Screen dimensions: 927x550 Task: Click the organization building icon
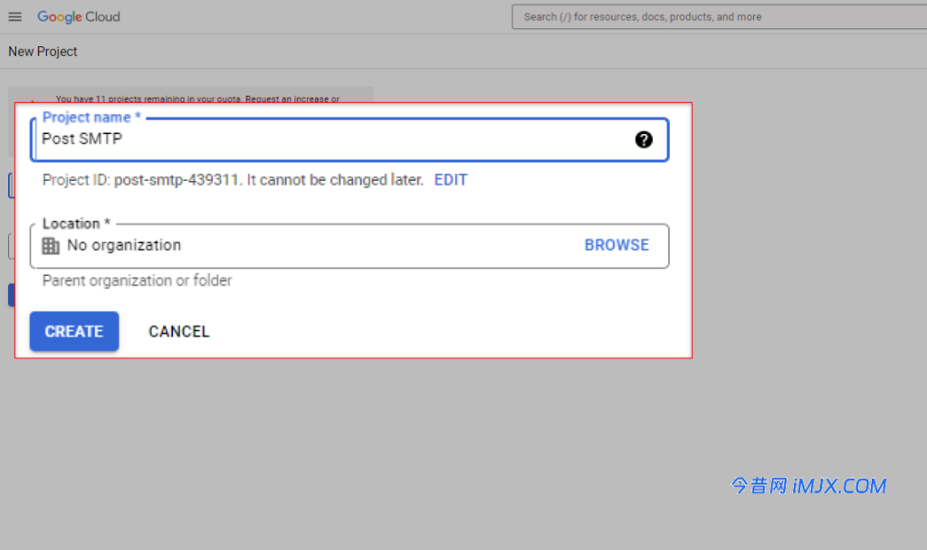(51, 245)
